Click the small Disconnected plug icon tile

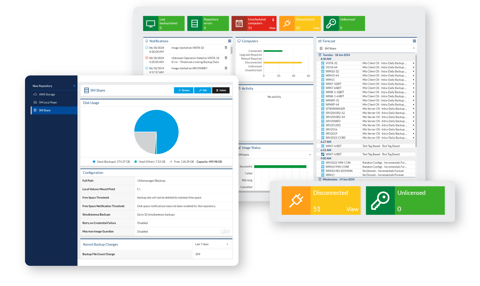[287, 23]
